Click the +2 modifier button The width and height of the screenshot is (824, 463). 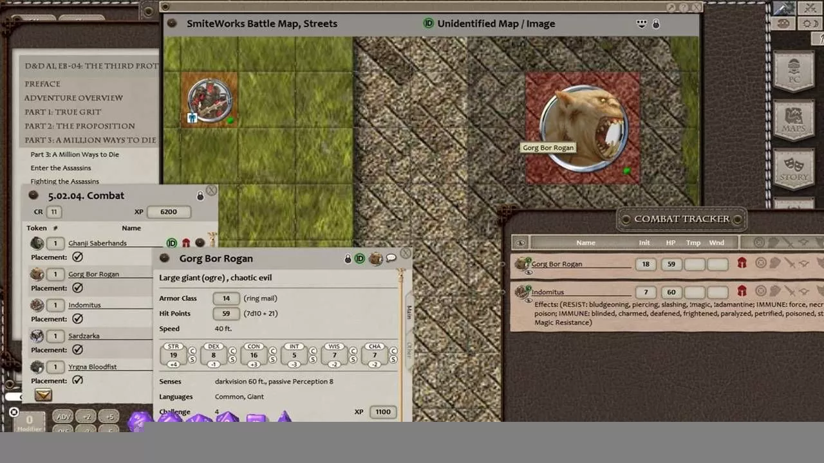[x=86, y=417]
